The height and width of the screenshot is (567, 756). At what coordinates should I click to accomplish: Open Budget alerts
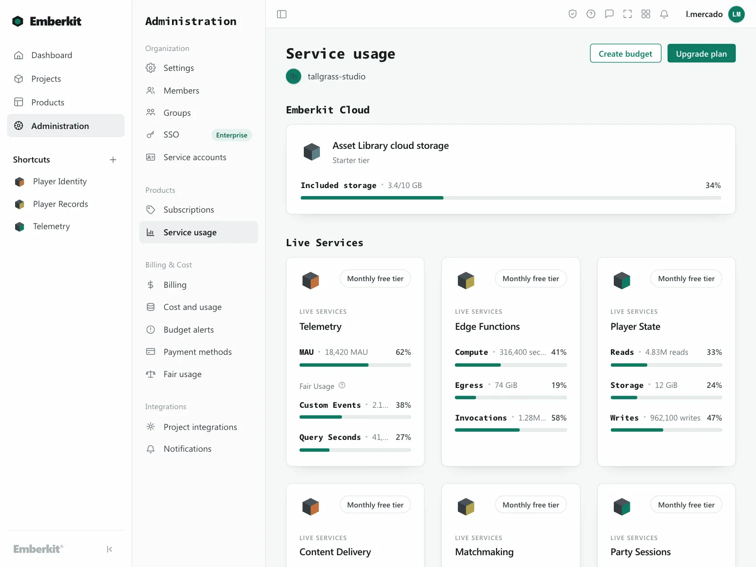pos(198,330)
